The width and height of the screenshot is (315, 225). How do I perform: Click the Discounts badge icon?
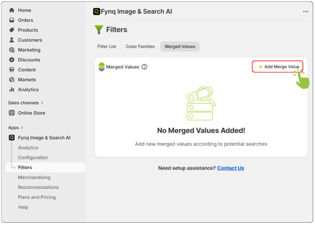pos(12,60)
